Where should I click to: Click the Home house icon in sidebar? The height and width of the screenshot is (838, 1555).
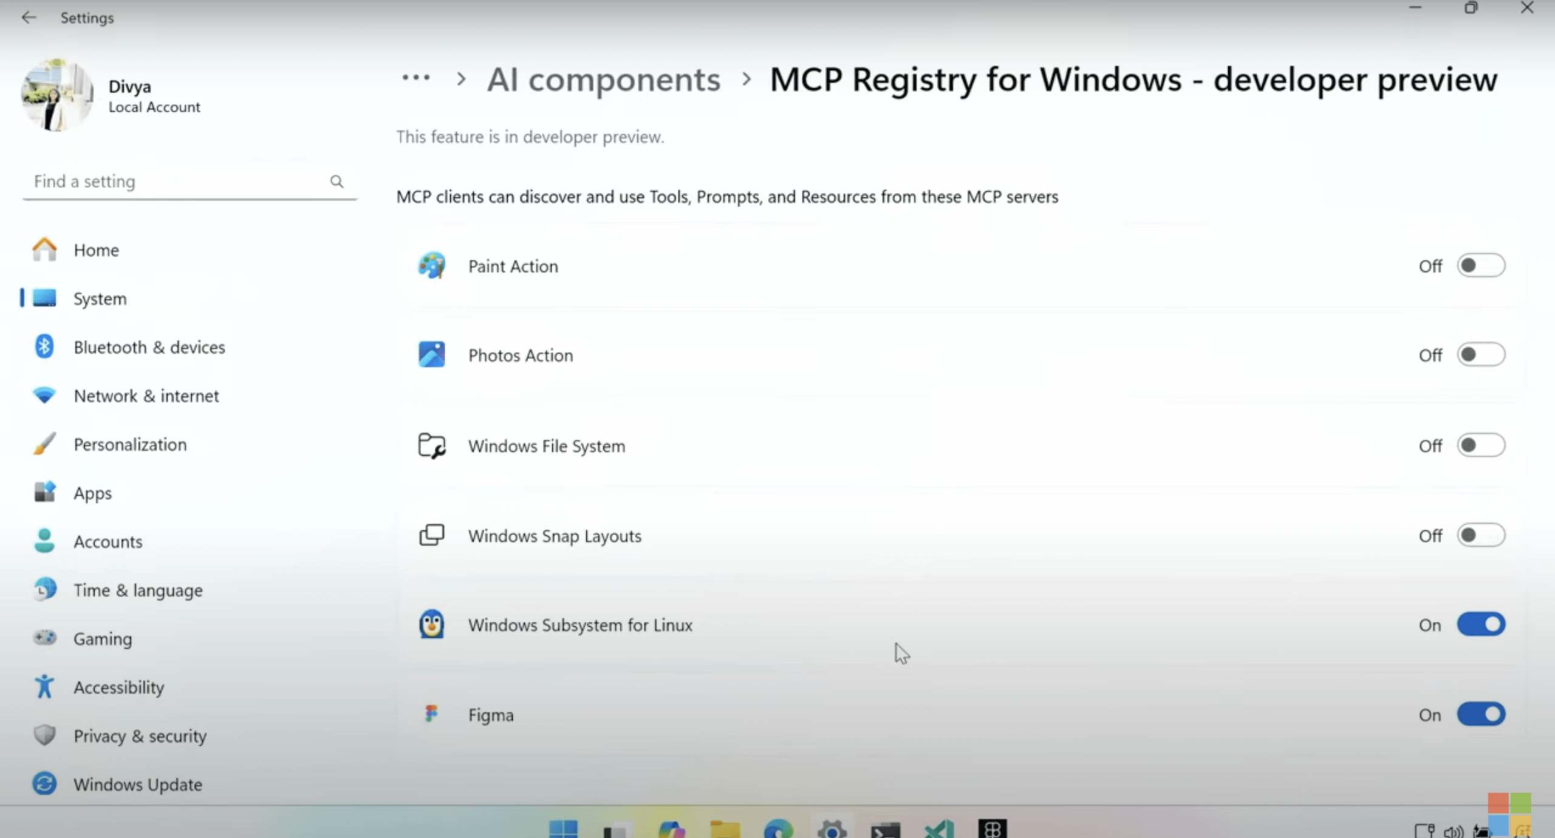tap(44, 249)
